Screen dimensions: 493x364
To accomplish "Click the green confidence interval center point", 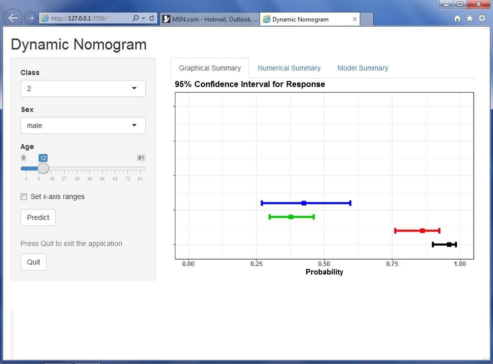I will (291, 217).
